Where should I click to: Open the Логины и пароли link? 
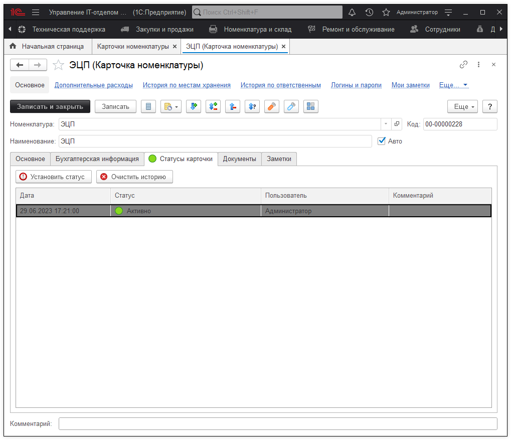[356, 85]
